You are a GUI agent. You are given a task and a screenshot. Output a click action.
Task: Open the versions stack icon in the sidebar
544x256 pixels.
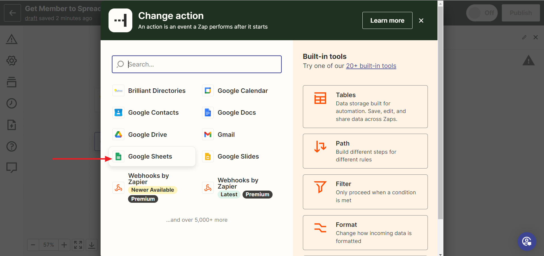[12, 82]
